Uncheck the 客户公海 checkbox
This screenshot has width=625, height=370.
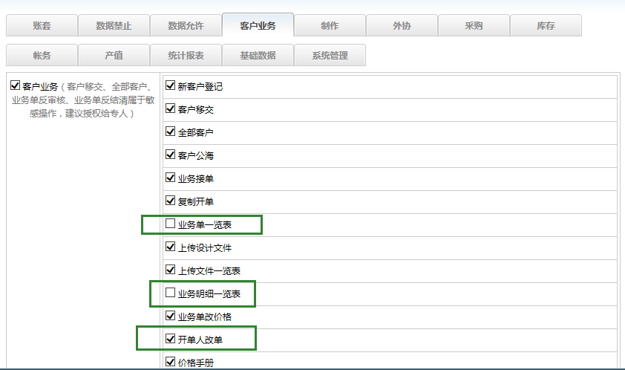[171, 155]
